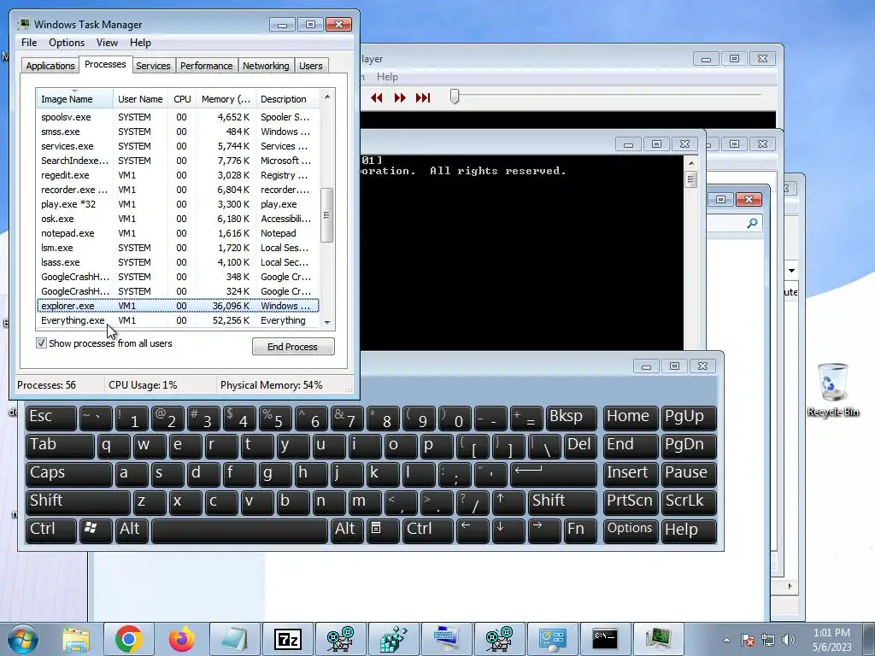Click the process list scrollbar thumb
Viewport: 875px width, 656px height.
[327, 214]
